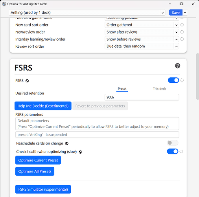Turn off Check health when optimizing toggle

coord(173,151)
